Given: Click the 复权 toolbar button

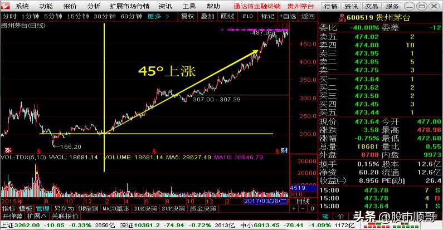Looking at the screenshot, I should [187, 16].
